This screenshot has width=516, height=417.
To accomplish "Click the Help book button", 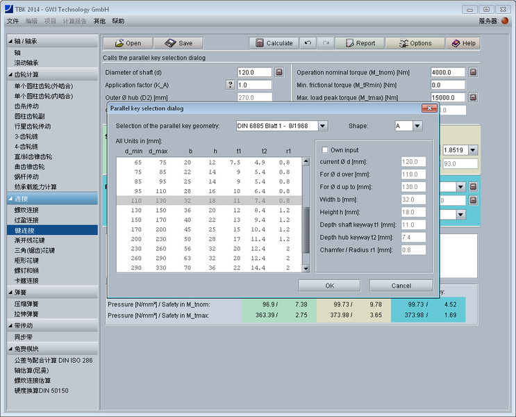I will pyautogui.click(x=463, y=43).
